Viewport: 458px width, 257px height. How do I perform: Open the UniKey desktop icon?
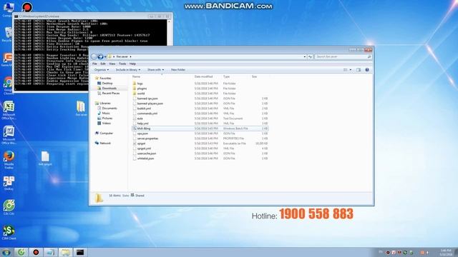coord(9,183)
